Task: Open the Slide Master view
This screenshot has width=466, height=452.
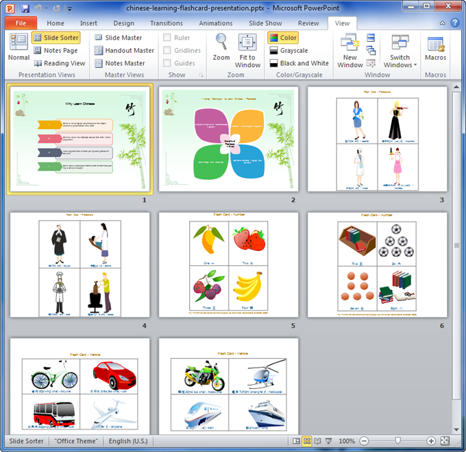Action: tap(118, 38)
